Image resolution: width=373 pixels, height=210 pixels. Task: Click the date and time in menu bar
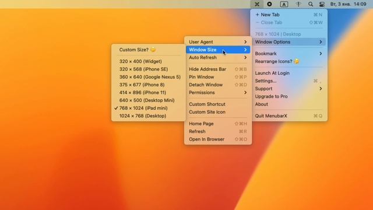coord(348,4)
